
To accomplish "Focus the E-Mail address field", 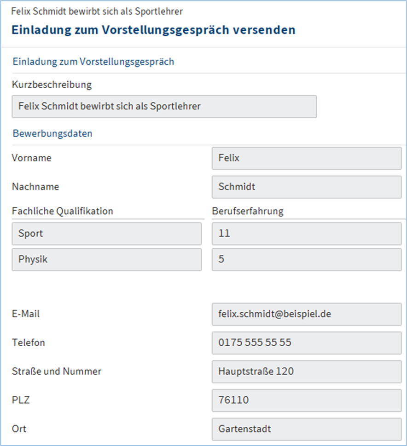I will tap(306, 314).
